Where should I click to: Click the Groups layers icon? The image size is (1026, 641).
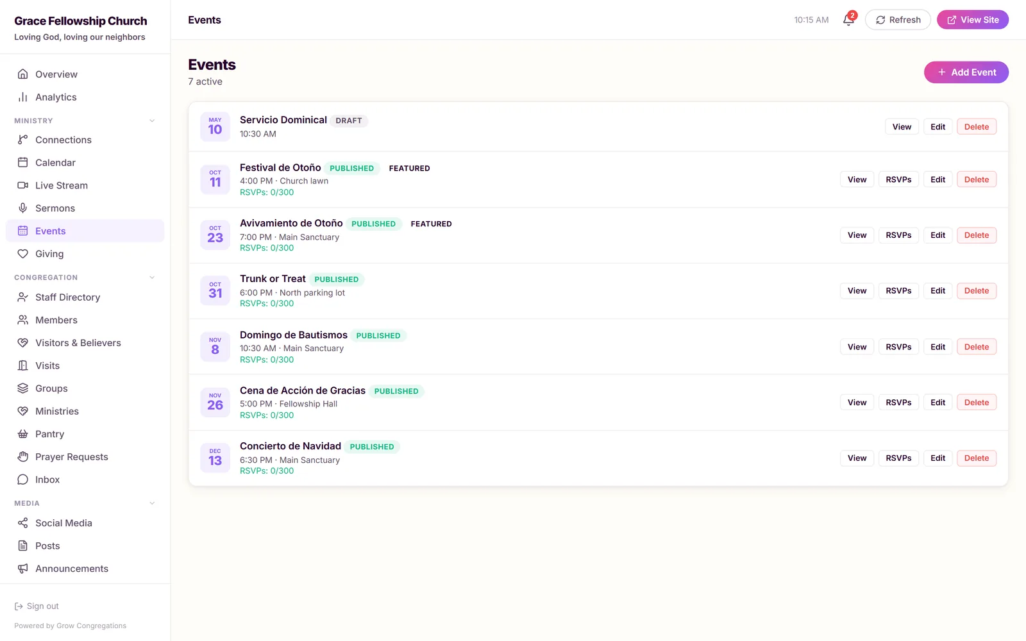click(x=23, y=388)
